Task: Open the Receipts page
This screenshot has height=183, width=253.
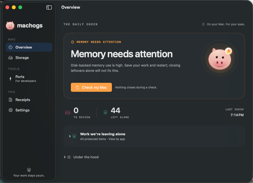Action: pos(29,100)
